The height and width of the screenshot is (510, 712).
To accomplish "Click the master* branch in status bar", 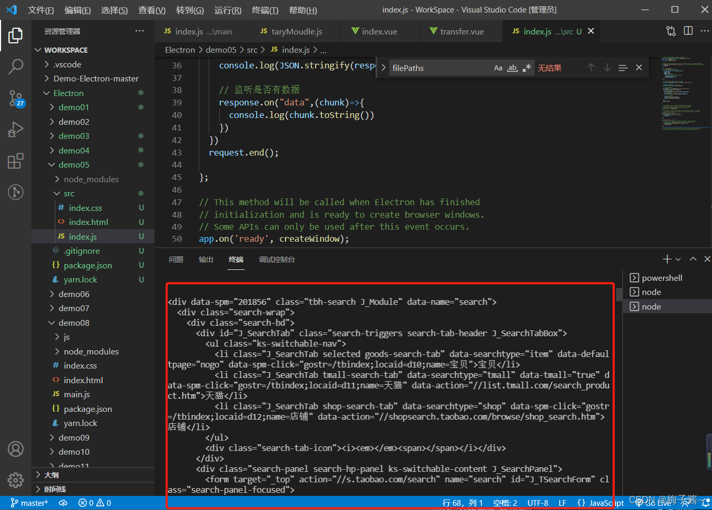I will coord(29,503).
